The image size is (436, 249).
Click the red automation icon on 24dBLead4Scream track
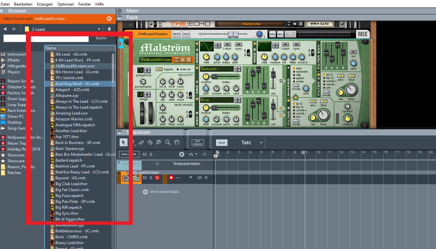point(157,178)
